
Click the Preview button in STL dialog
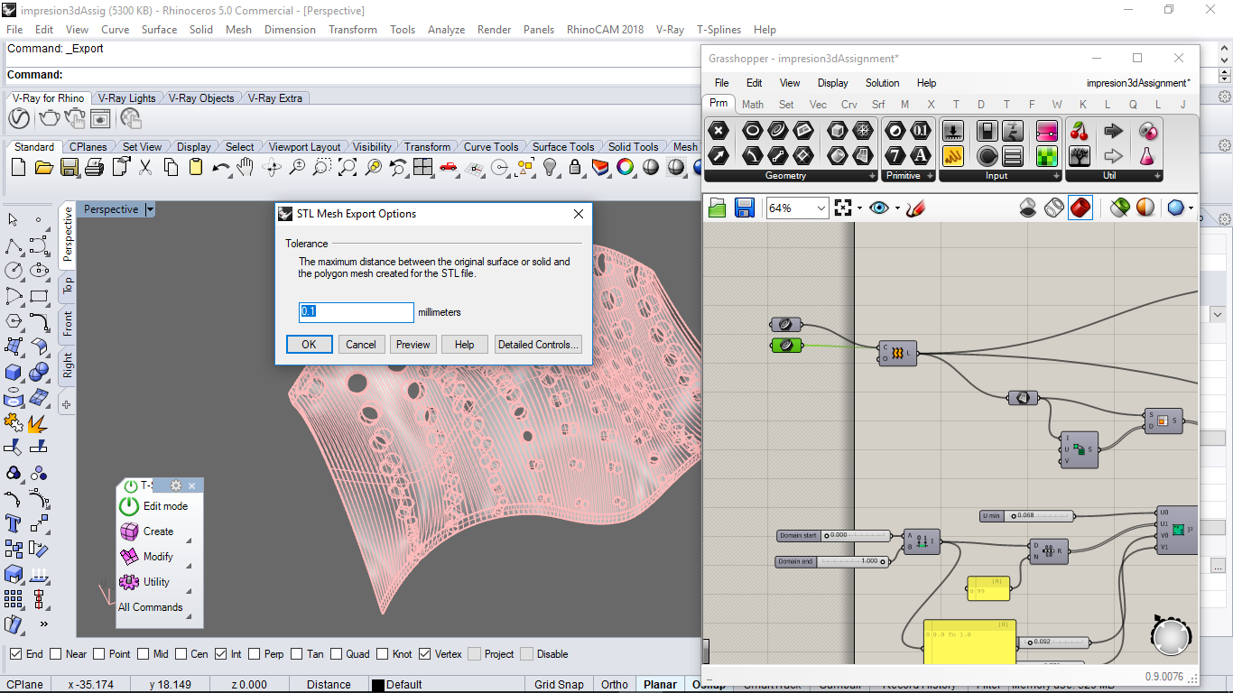click(x=413, y=345)
